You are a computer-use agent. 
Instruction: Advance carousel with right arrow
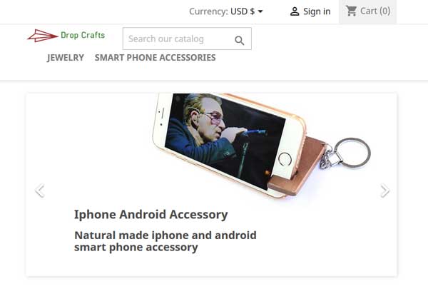tap(385, 191)
